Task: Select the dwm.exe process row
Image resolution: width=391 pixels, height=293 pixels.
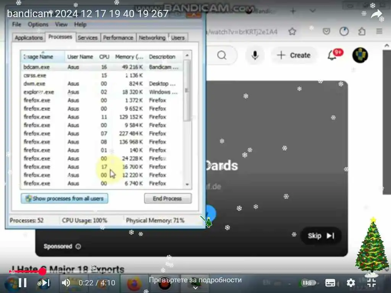Action: (x=102, y=84)
